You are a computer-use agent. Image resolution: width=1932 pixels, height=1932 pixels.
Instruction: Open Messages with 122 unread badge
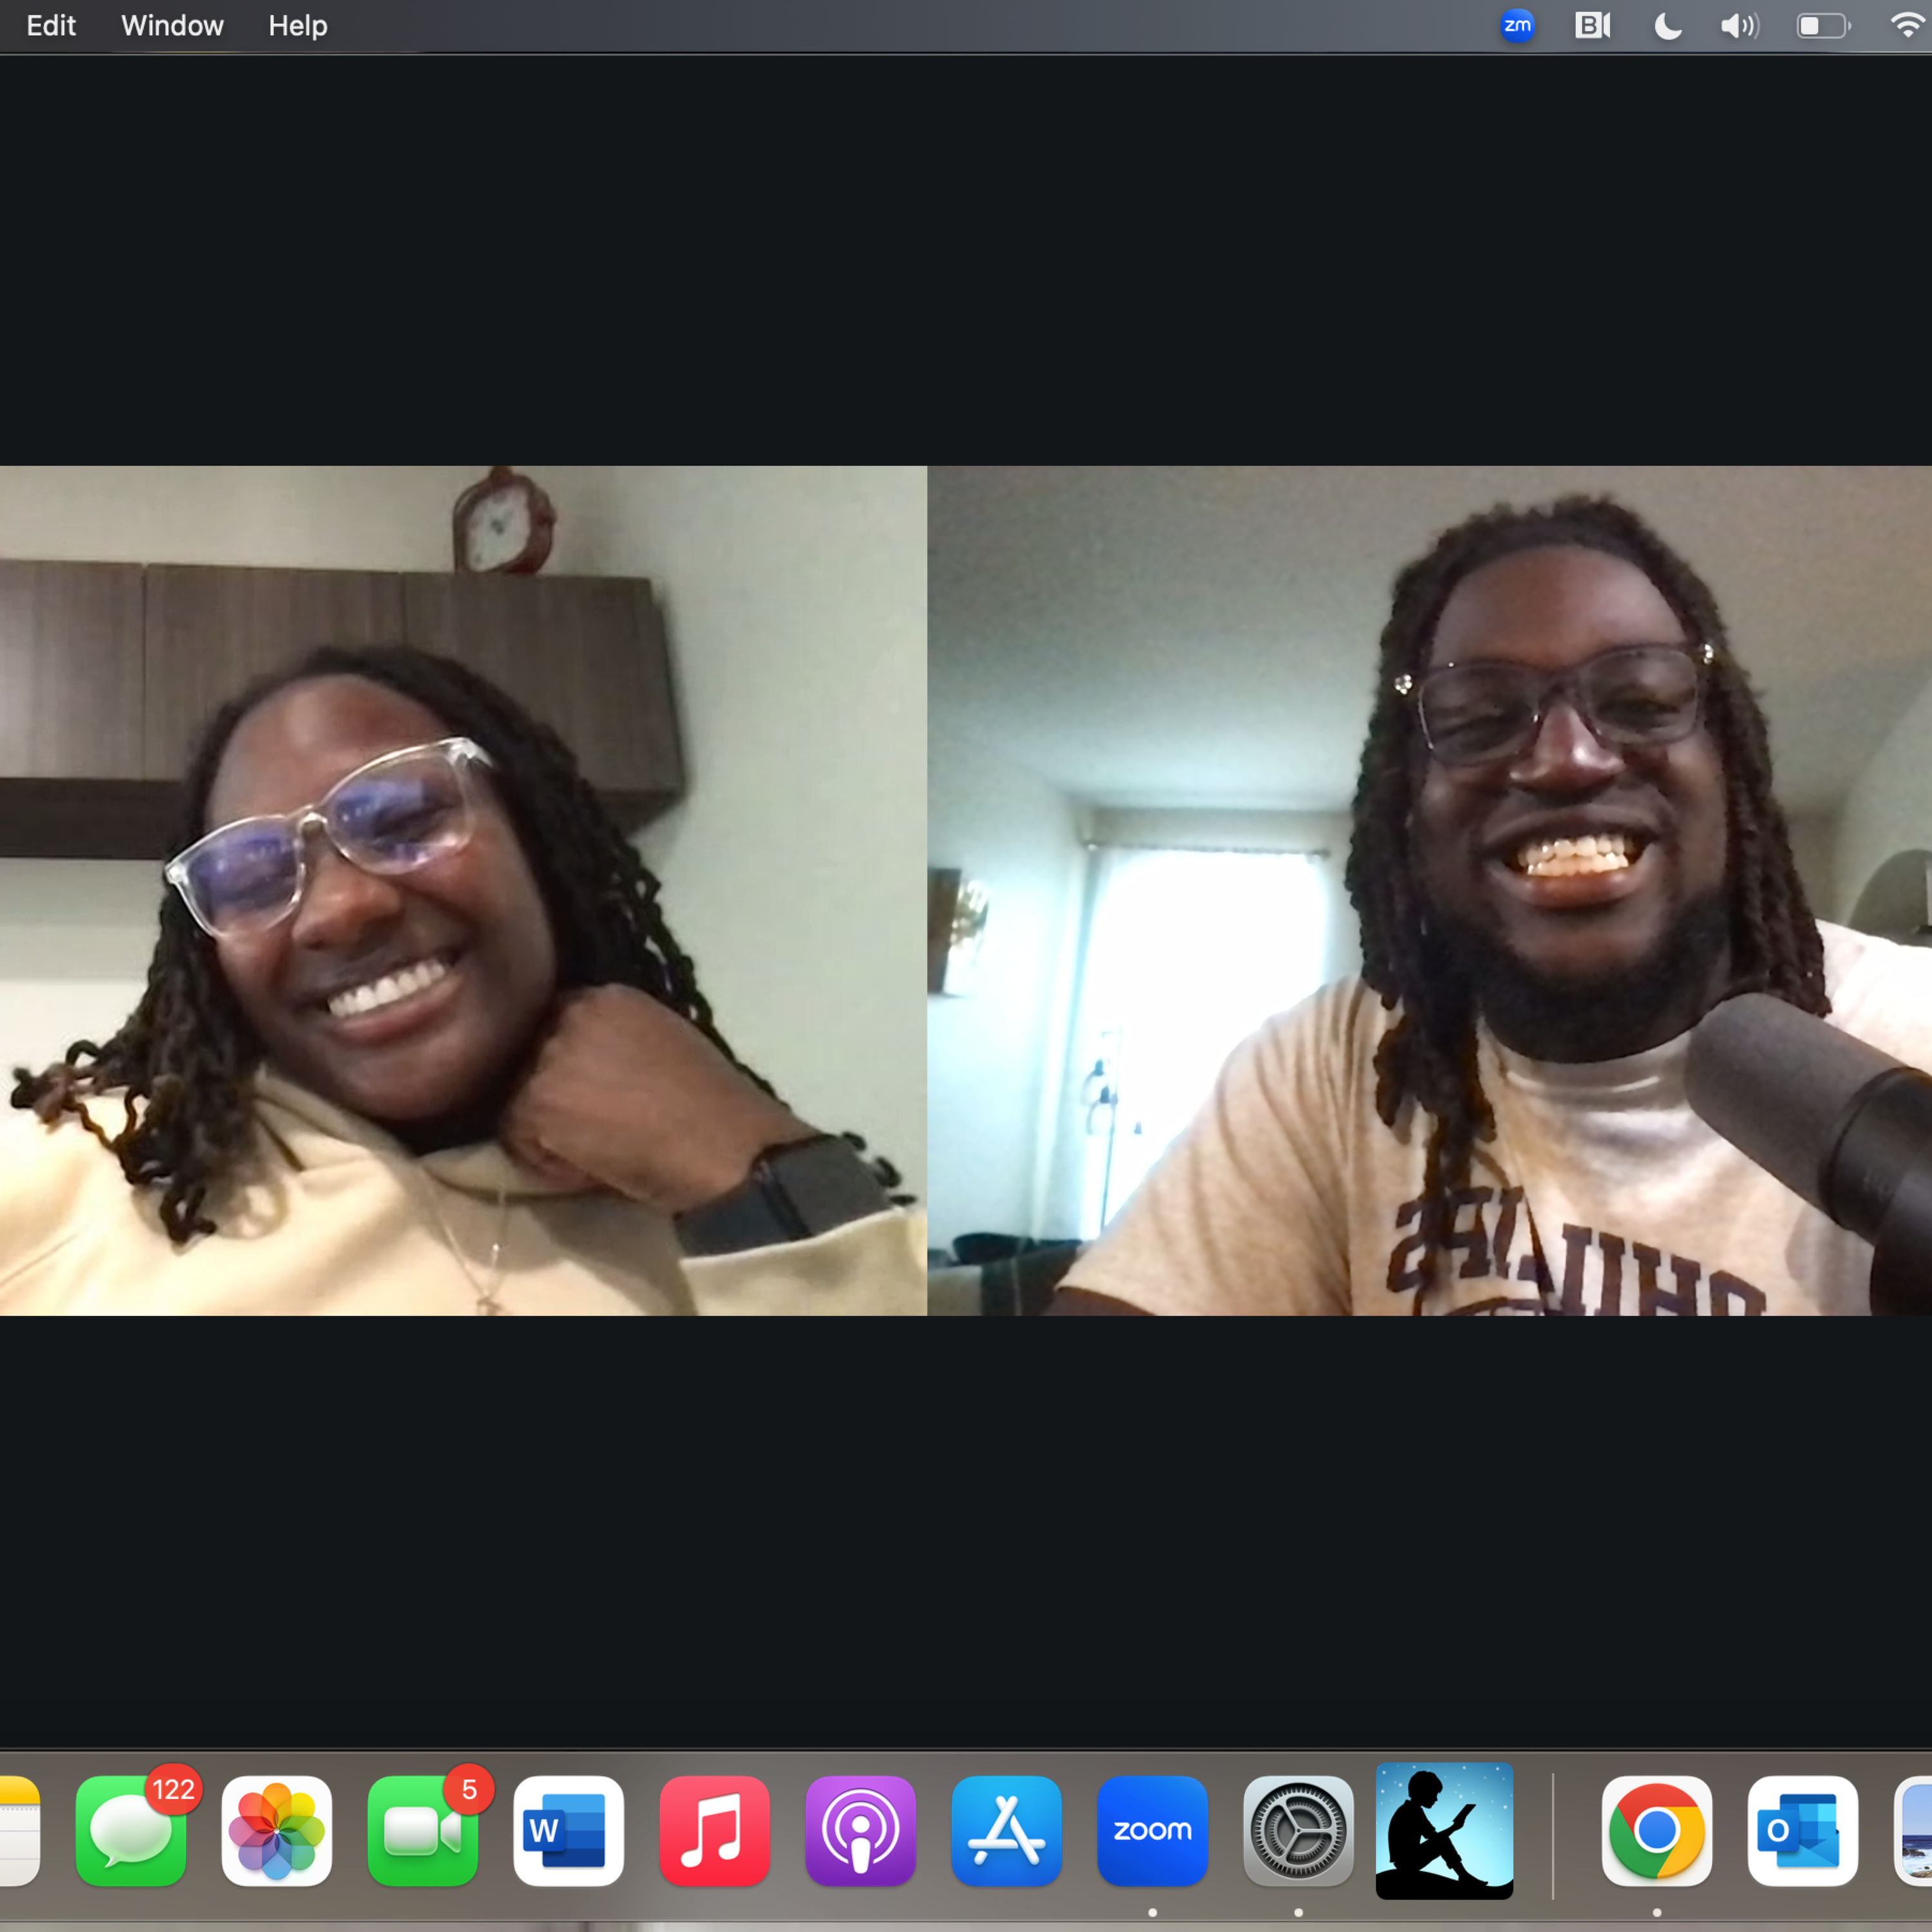tap(131, 1831)
